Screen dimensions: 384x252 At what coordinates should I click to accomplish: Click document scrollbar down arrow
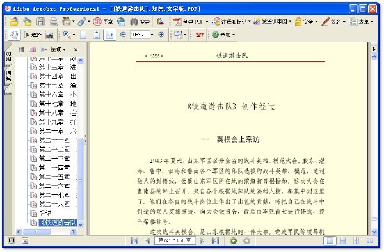pyautogui.click(x=374, y=232)
